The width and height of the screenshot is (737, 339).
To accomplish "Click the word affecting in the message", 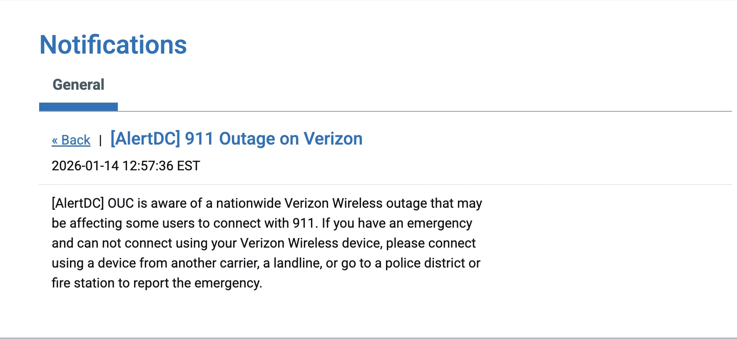I will [x=96, y=223].
